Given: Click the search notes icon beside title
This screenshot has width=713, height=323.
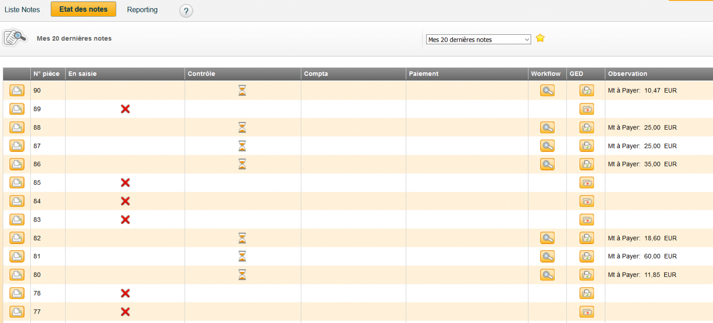Looking at the screenshot, I should [15, 37].
